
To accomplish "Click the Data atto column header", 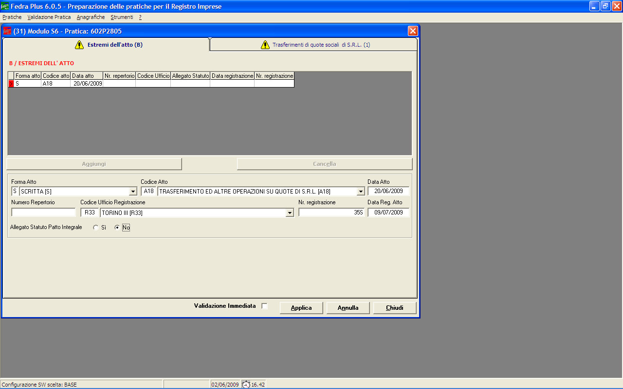I will (87, 76).
